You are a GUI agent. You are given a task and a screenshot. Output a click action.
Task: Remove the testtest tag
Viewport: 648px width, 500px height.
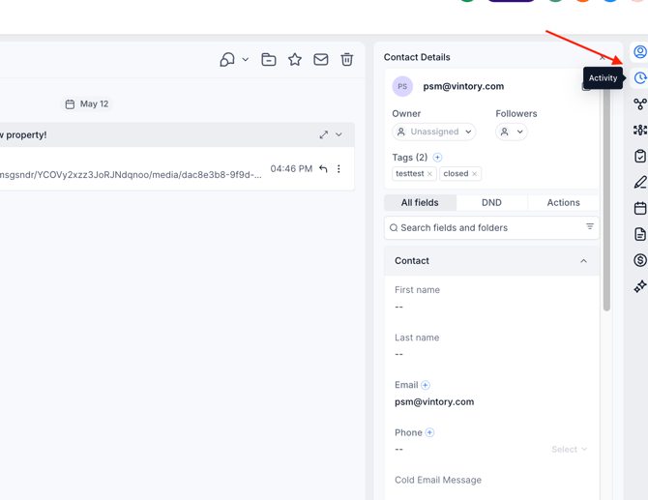click(429, 173)
